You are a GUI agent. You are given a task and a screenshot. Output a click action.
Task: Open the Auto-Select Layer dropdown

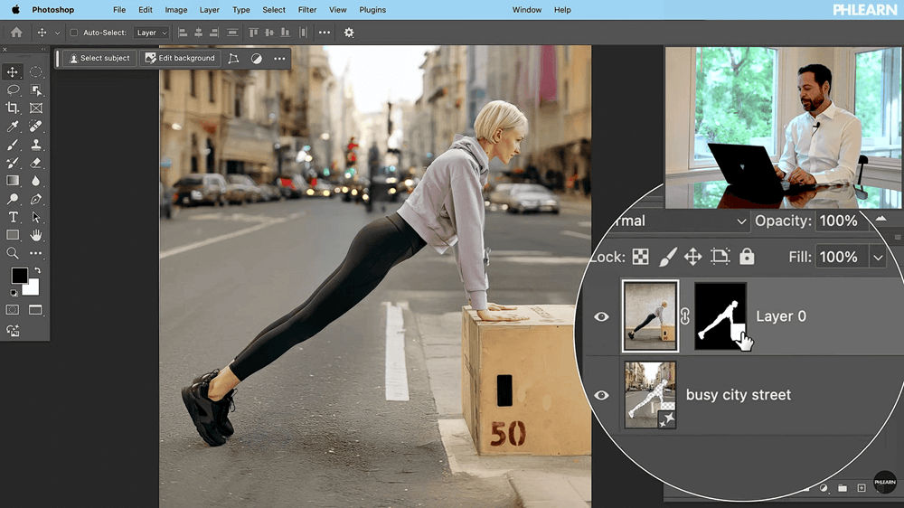click(x=150, y=33)
